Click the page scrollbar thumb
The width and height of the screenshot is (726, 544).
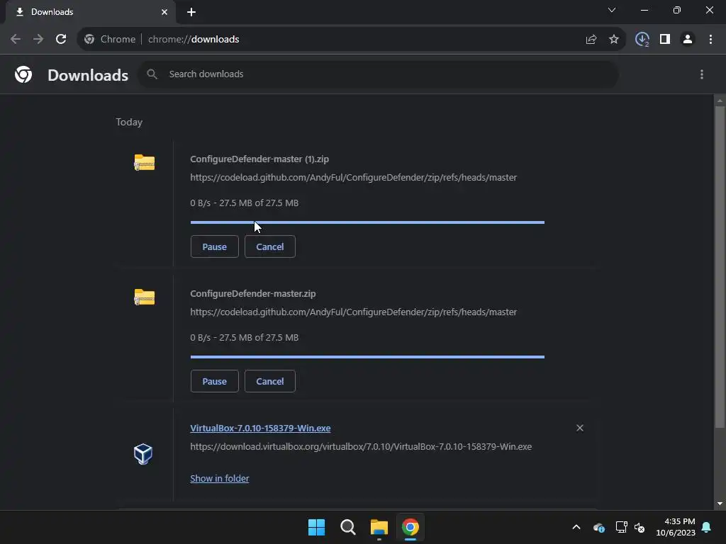(720, 267)
